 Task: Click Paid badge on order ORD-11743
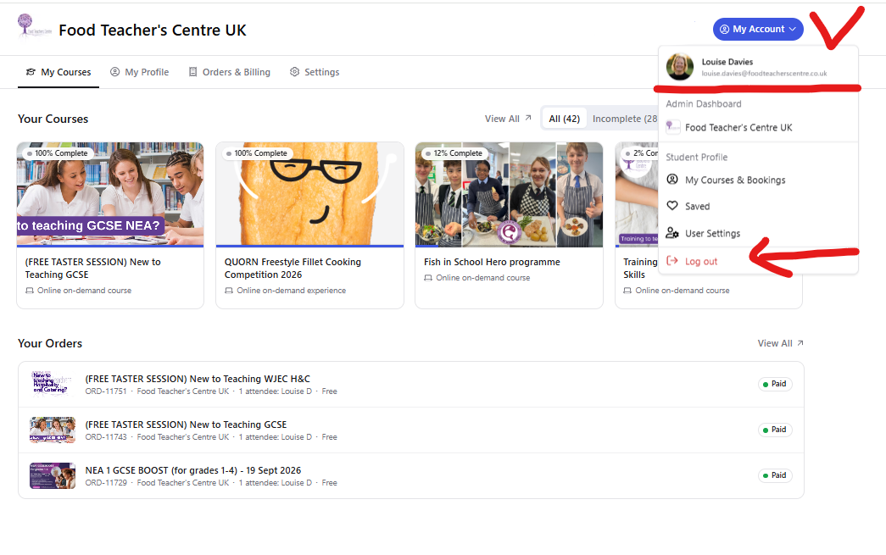point(775,430)
